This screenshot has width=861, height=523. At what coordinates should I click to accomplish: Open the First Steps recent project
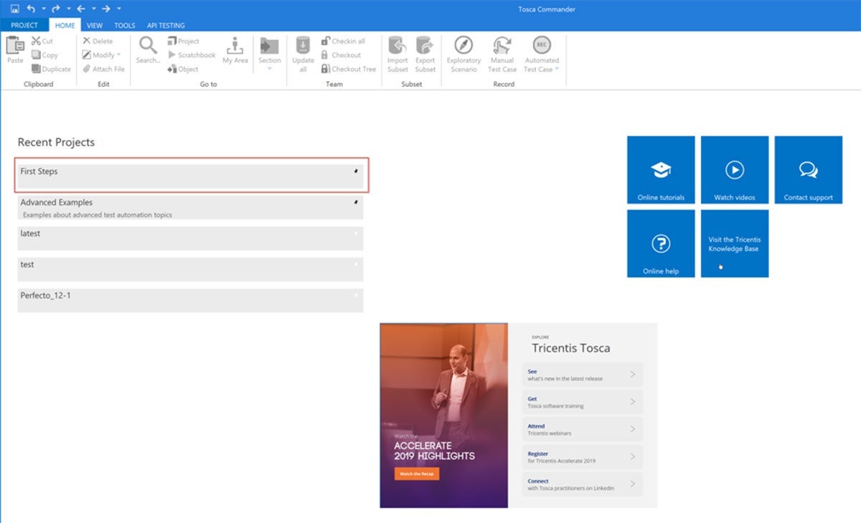click(190, 176)
